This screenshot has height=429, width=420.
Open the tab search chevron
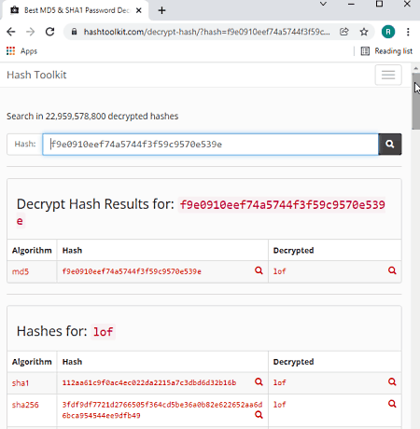(x=323, y=4)
